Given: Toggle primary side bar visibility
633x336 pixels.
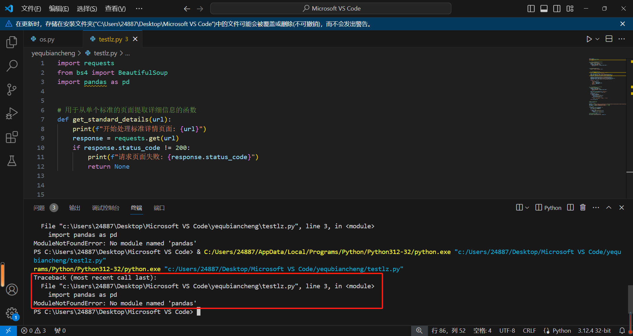Looking at the screenshot, I should (531, 9).
